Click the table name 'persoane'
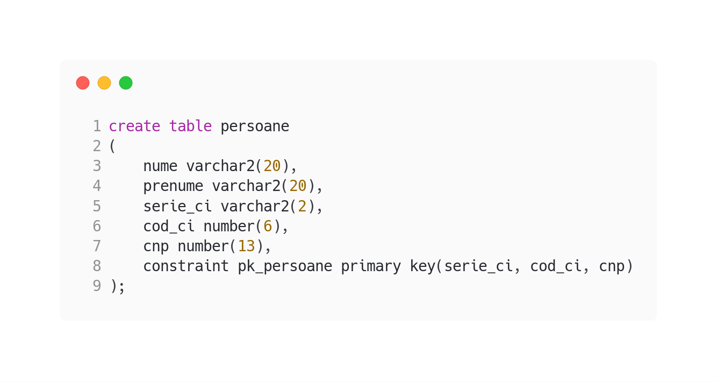Image resolution: width=717 pixels, height=382 pixels. tap(255, 127)
